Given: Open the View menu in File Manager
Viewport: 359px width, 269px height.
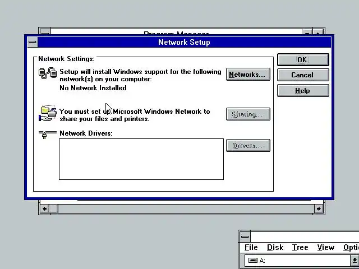Looking at the screenshot, I should (x=325, y=248).
